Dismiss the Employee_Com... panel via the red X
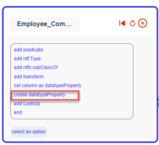This screenshot has width=159, height=145. coord(143,23)
